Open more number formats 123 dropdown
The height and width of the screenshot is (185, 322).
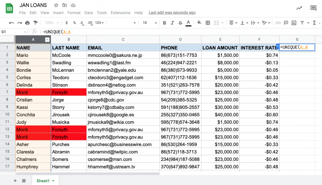[99, 23]
